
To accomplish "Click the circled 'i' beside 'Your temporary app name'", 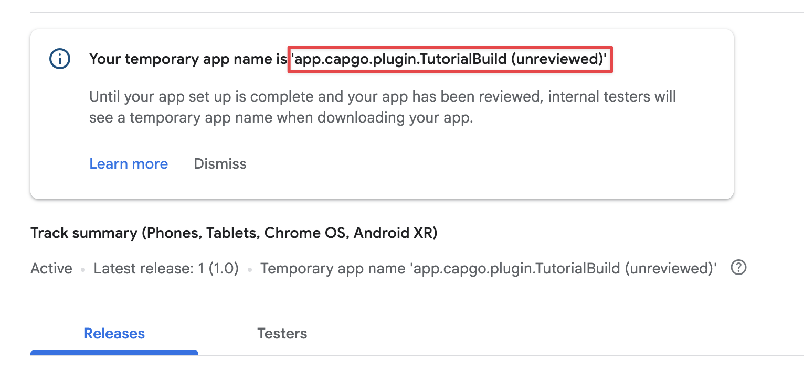I will click(x=59, y=59).
